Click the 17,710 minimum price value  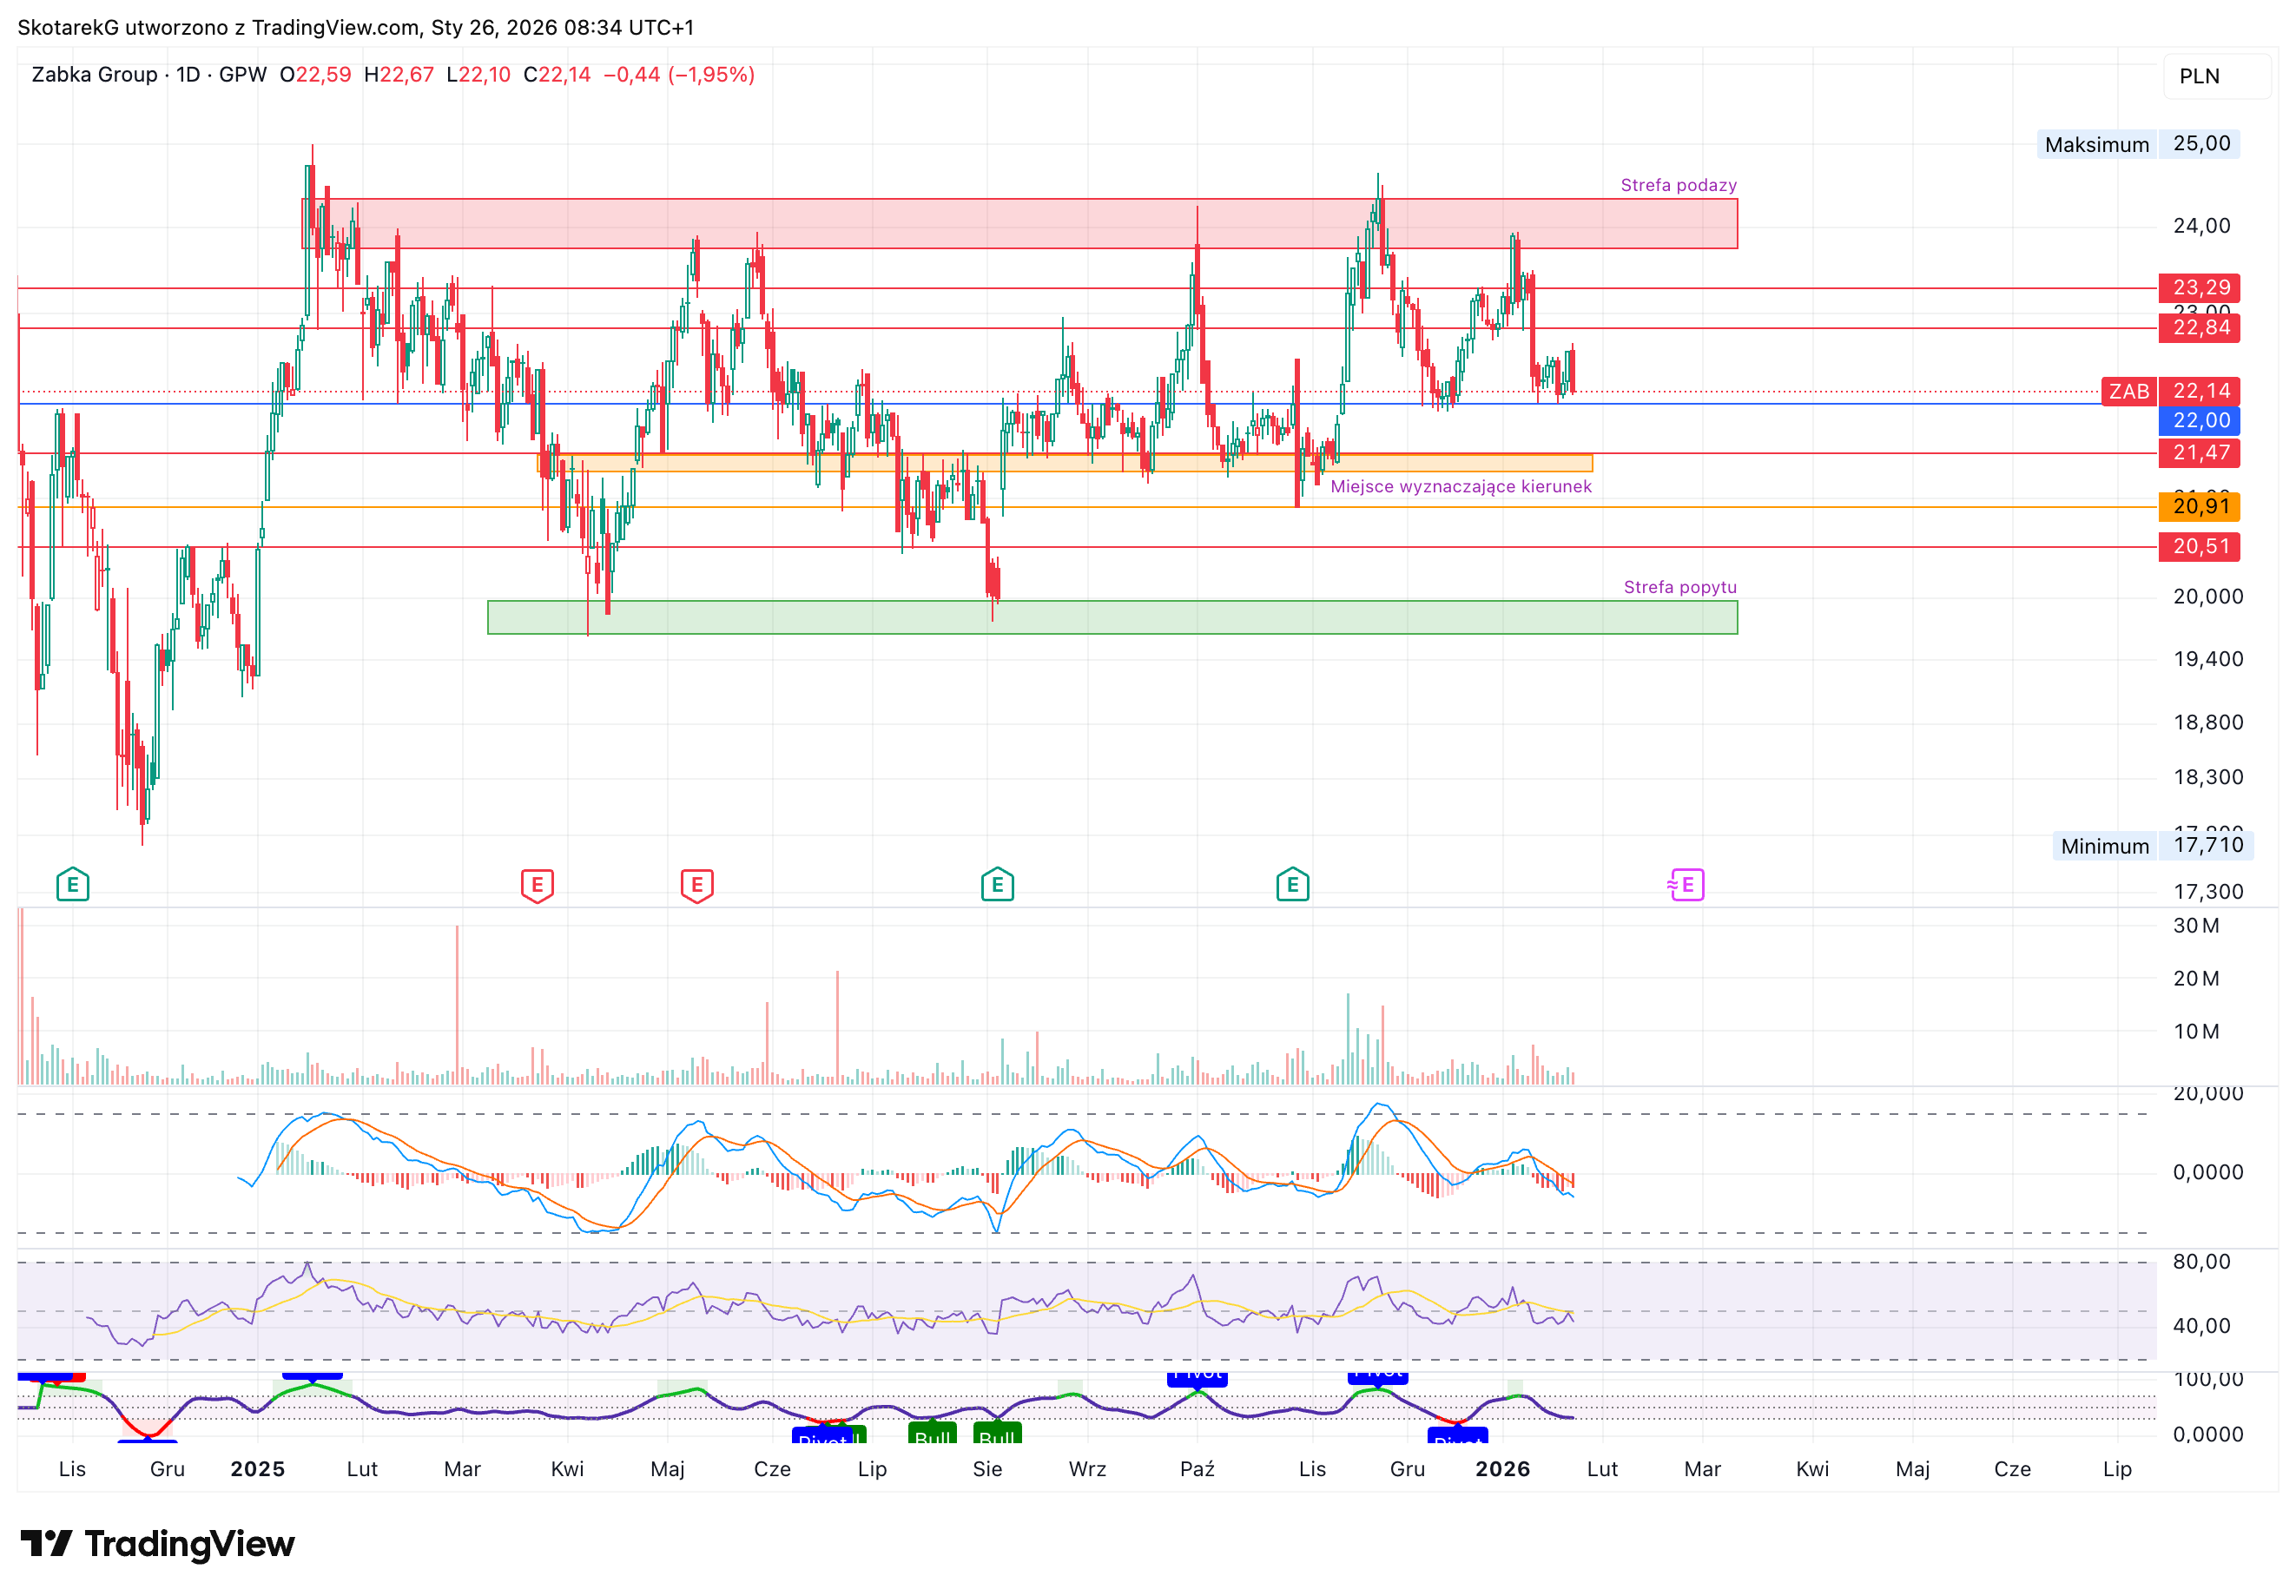click(2207, 846)
